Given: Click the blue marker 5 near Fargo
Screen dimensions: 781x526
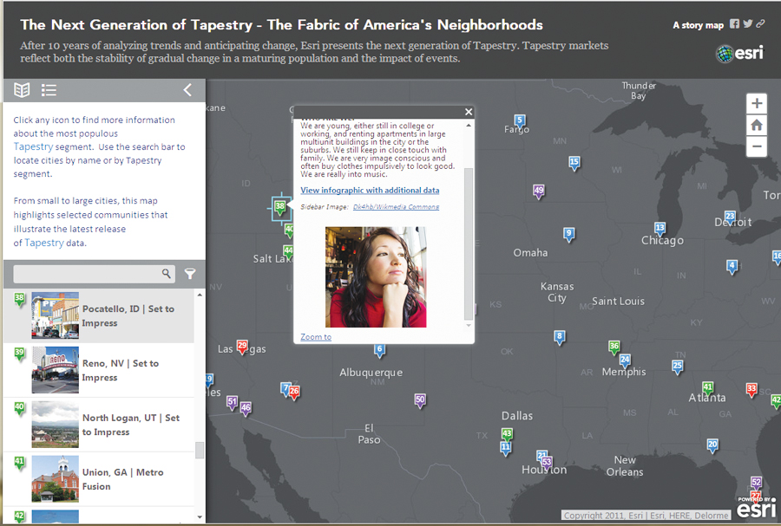Looking at the screenshot, I should tap(518, 121).
